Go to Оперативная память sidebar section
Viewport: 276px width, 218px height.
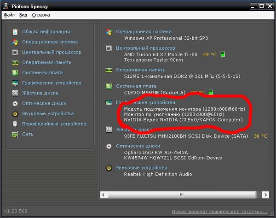tap(46, 62)
